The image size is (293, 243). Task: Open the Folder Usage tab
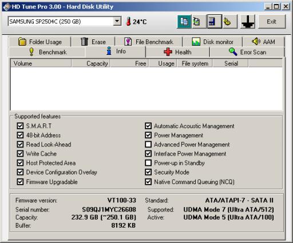[39, 42]
